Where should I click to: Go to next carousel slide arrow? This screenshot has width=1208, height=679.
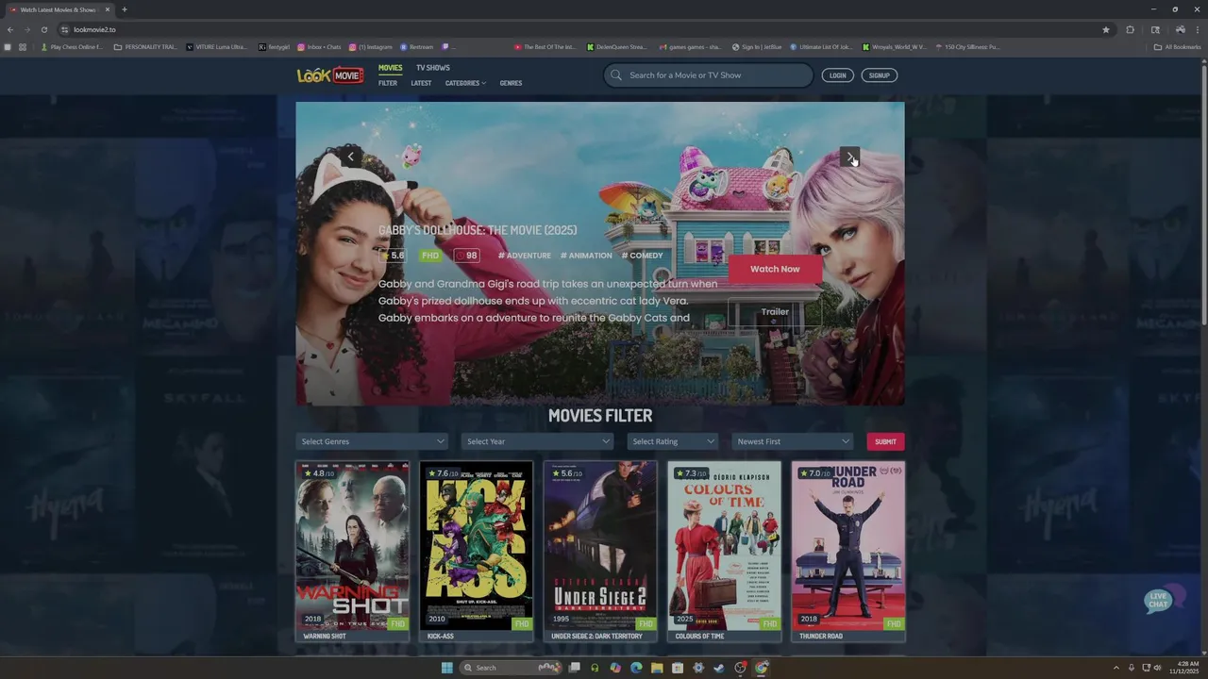tap(849, 157)
